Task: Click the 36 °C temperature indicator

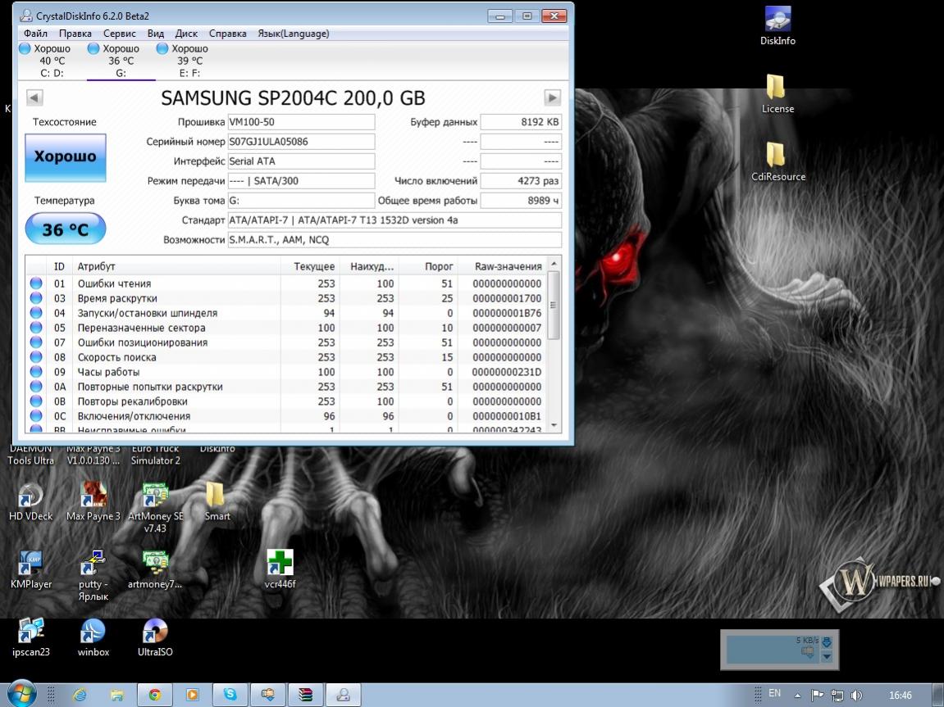Action: 65,229
